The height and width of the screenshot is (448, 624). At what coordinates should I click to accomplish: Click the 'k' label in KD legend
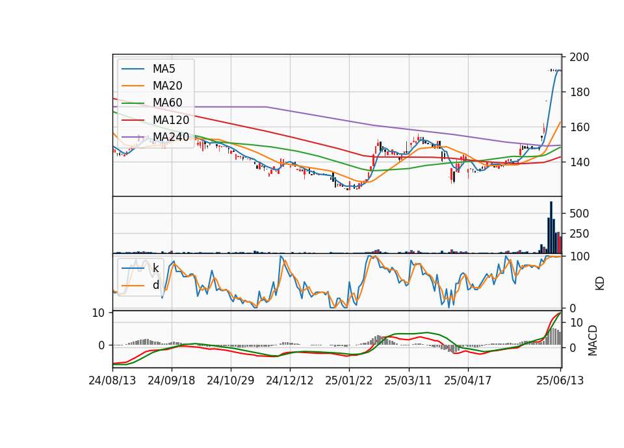155,268
